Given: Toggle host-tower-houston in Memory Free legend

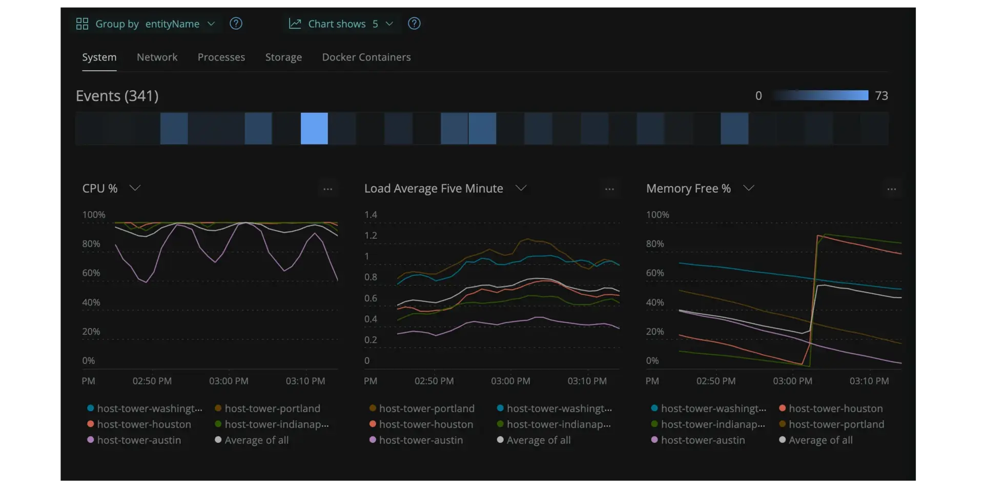Looking at the screenshot, I should point(835,409).
